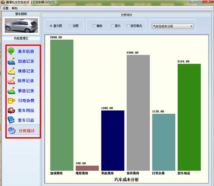
Task: Click the 功能管理区 panel header
Action: 21,39
